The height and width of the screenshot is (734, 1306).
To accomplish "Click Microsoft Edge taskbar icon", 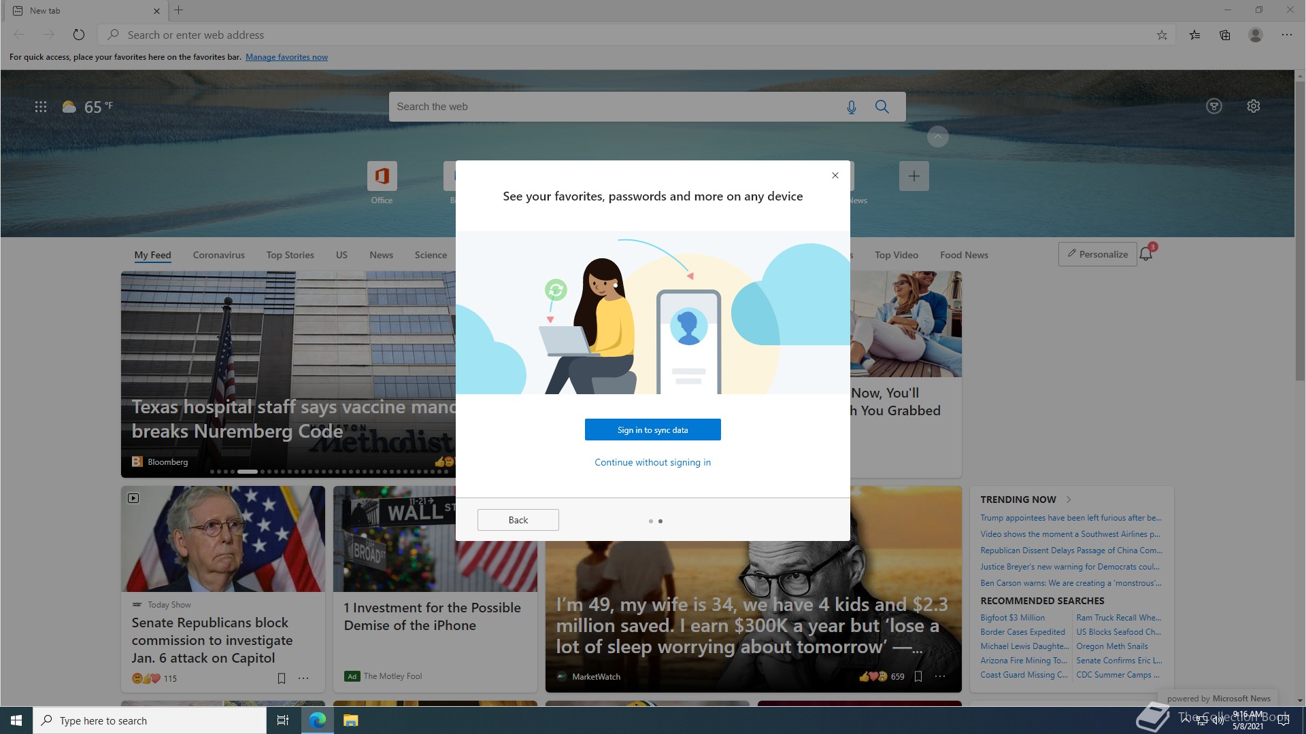I will 318,720.
